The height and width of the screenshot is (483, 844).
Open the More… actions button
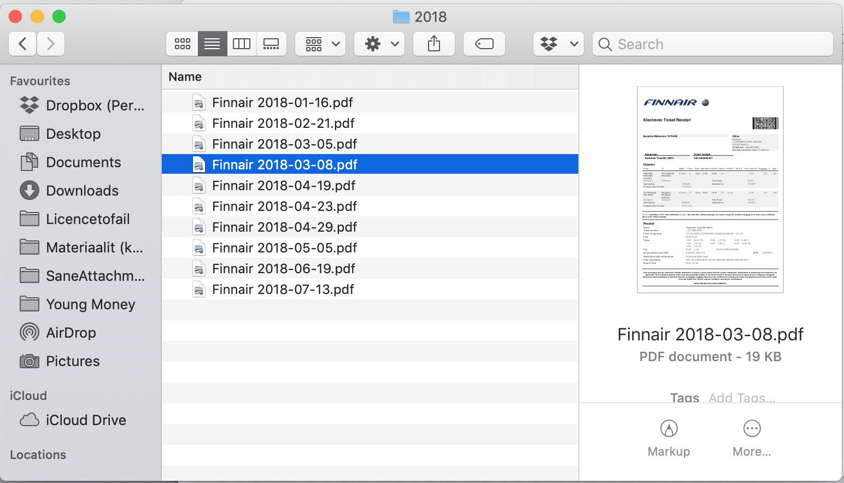[752, 439]
